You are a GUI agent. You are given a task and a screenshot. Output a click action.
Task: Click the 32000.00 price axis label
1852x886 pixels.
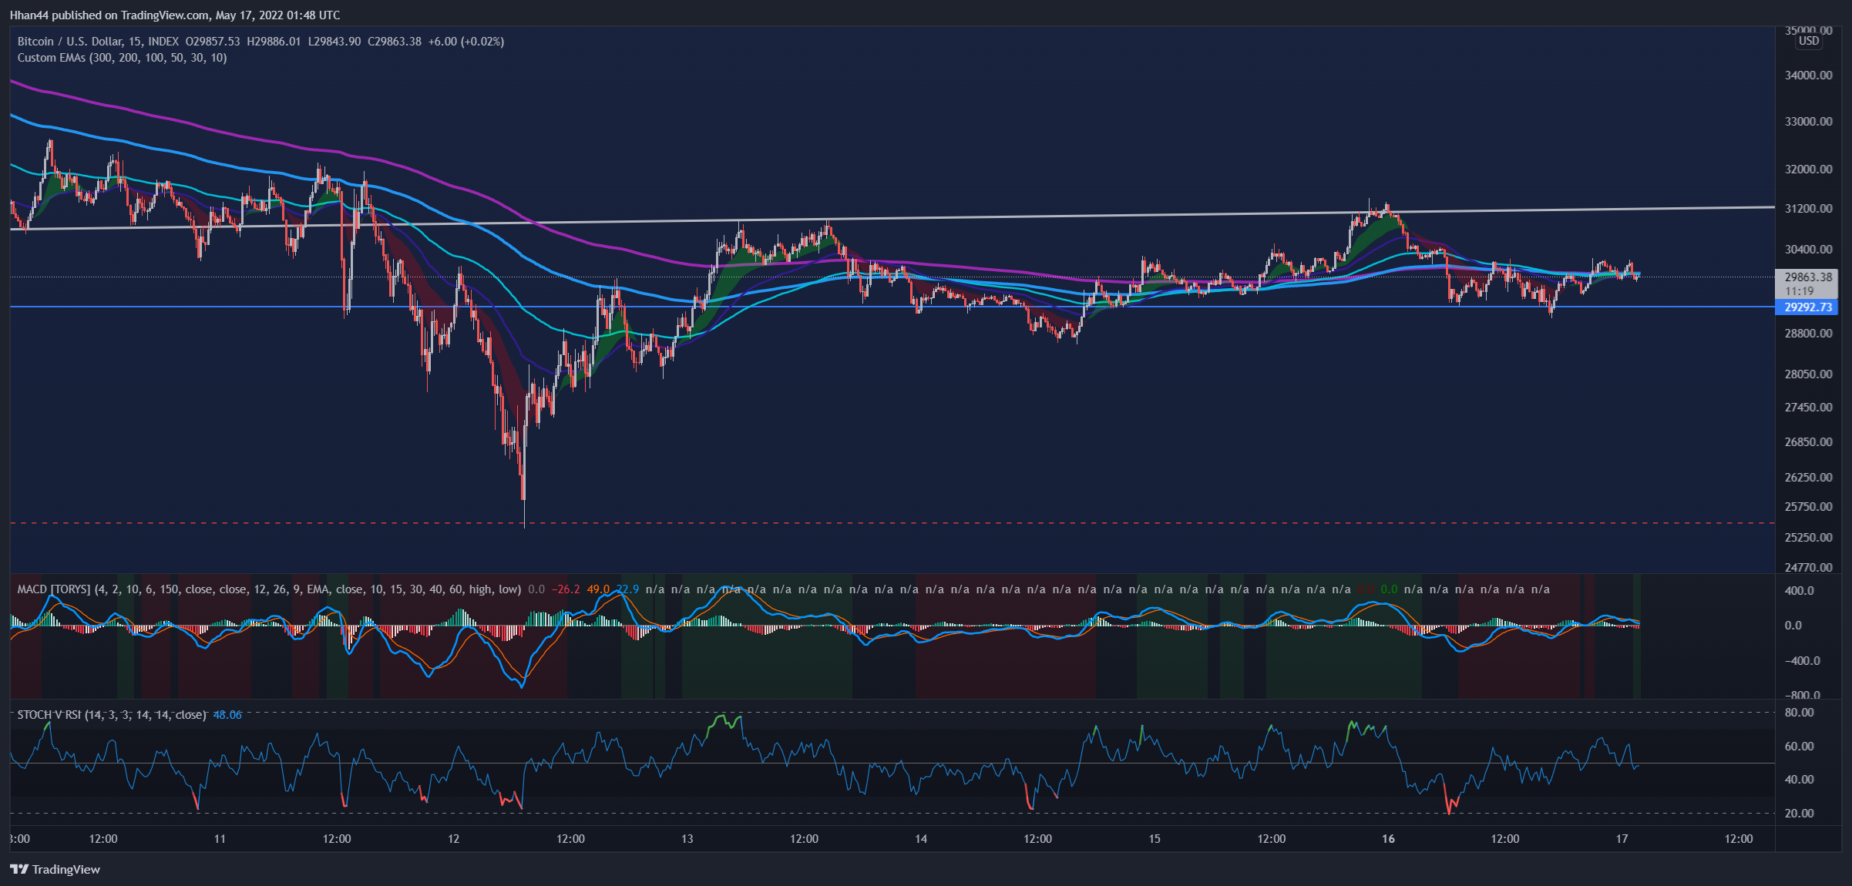tap(1808, 169)
